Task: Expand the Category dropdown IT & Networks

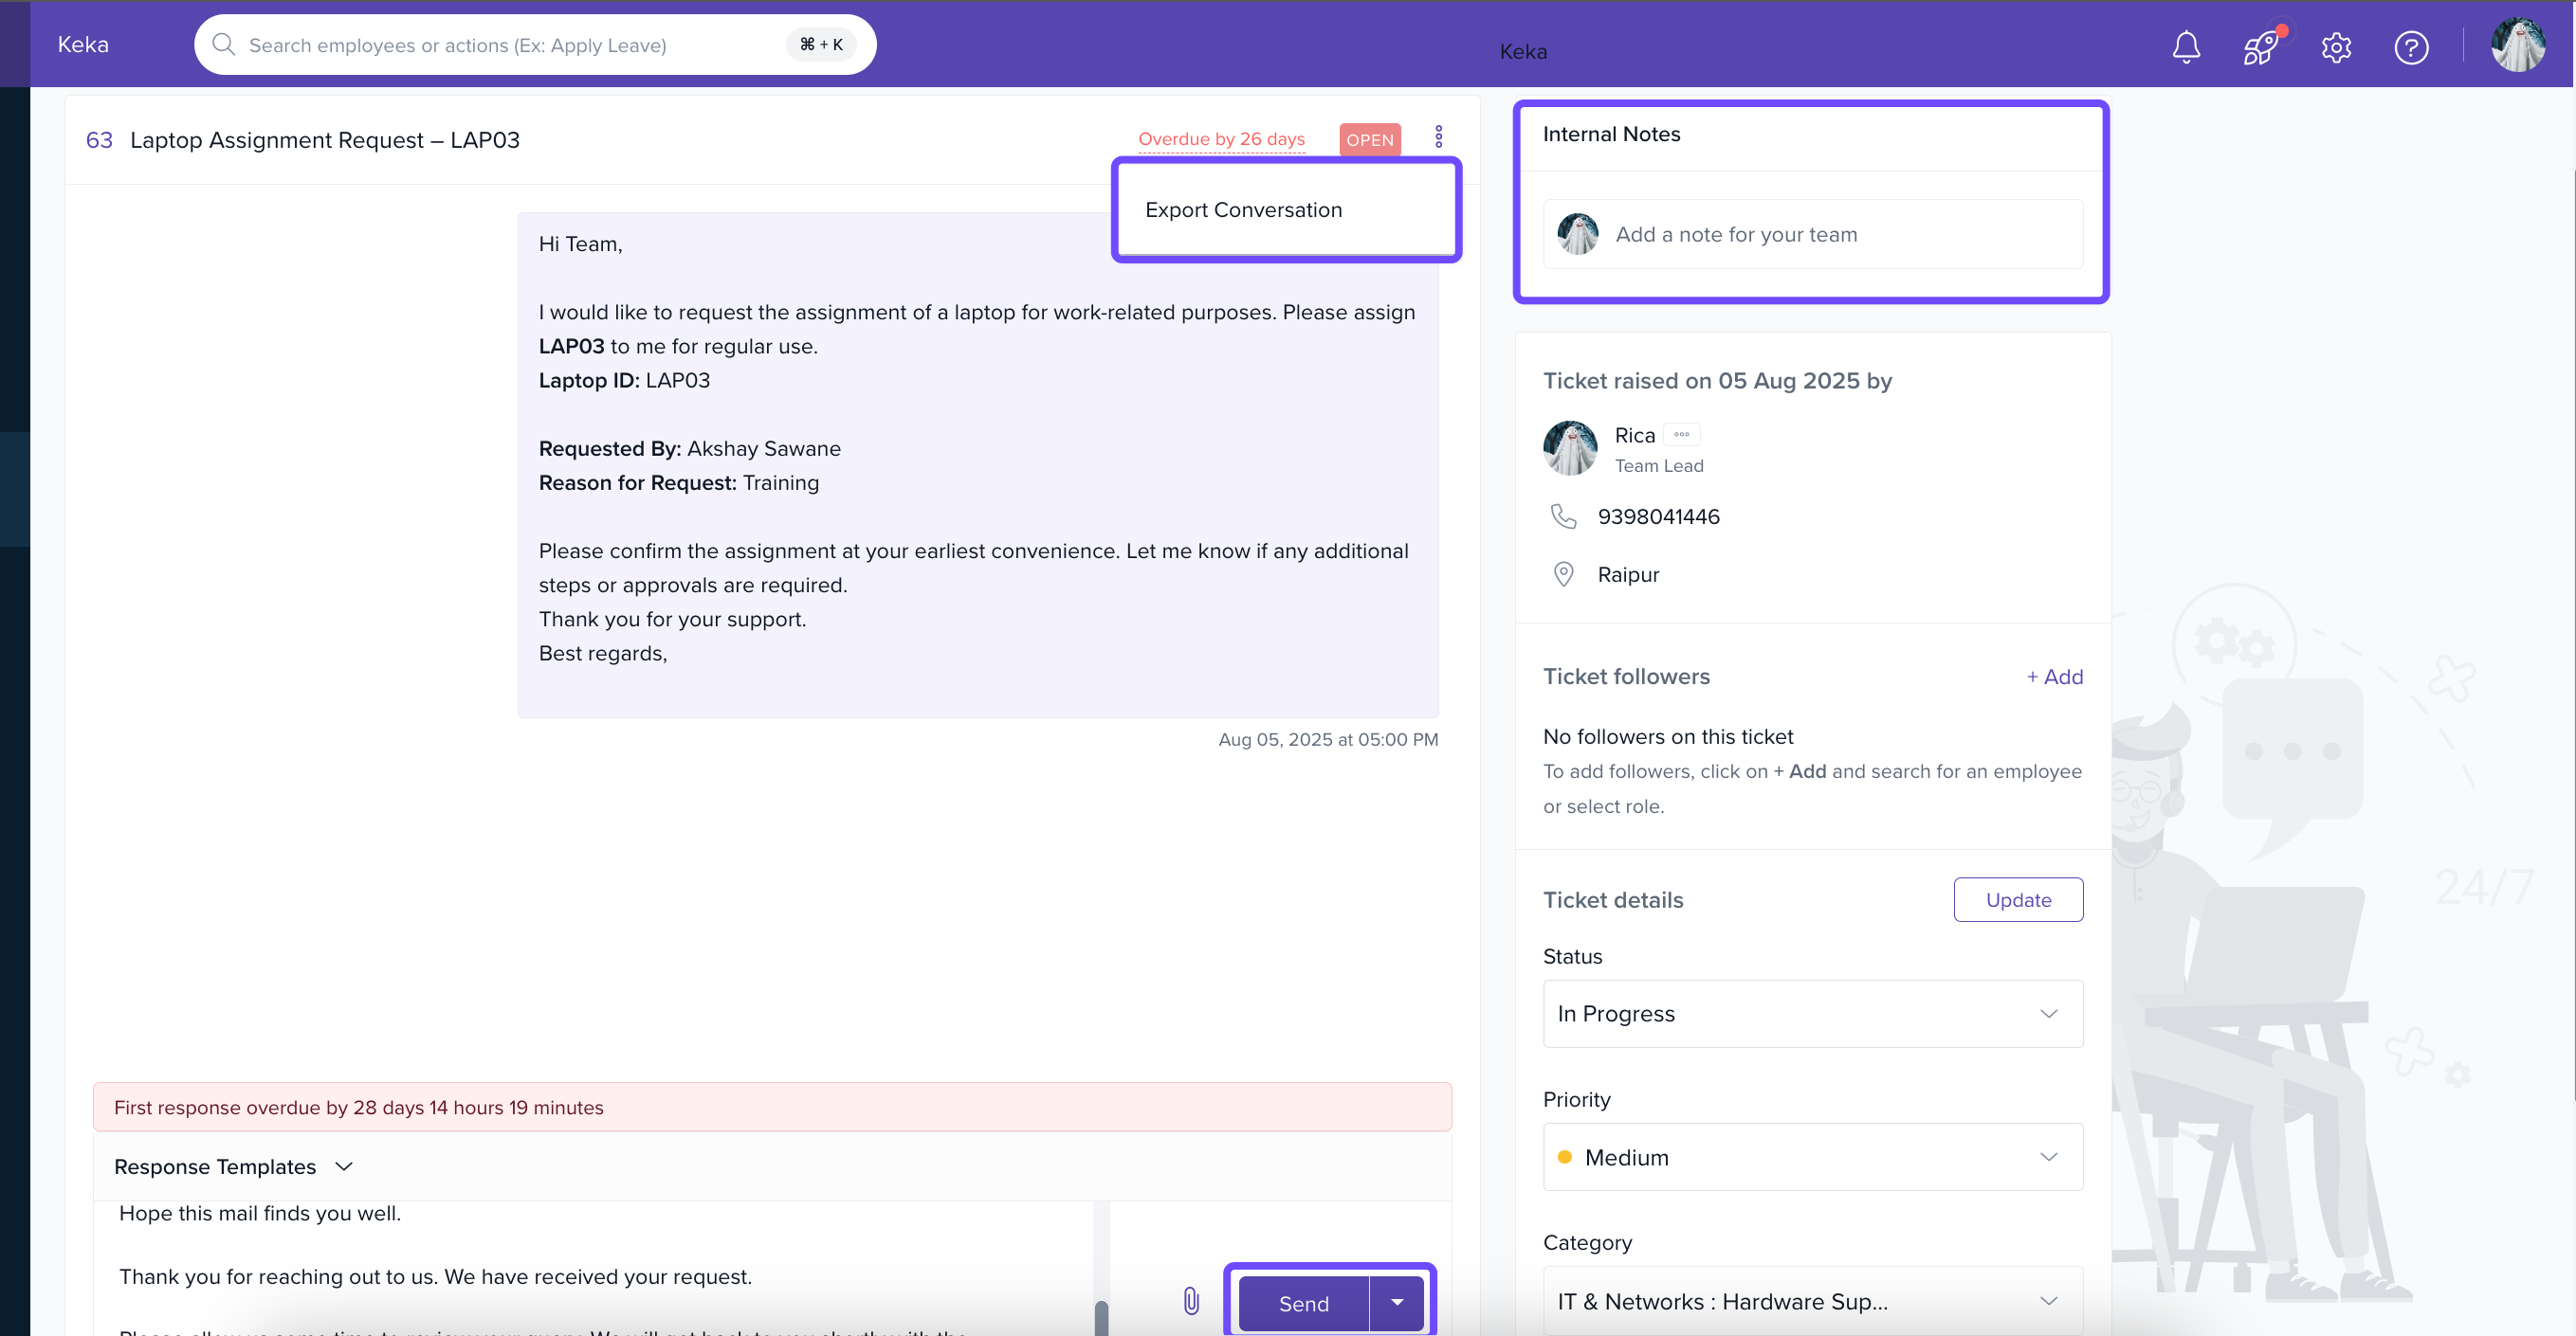Action: pos(1812,1301)
